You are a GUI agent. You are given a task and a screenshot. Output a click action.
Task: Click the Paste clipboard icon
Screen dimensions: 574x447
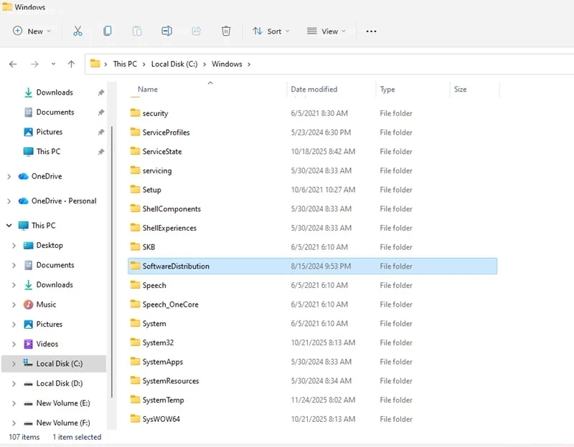click(x=137, y=31)
